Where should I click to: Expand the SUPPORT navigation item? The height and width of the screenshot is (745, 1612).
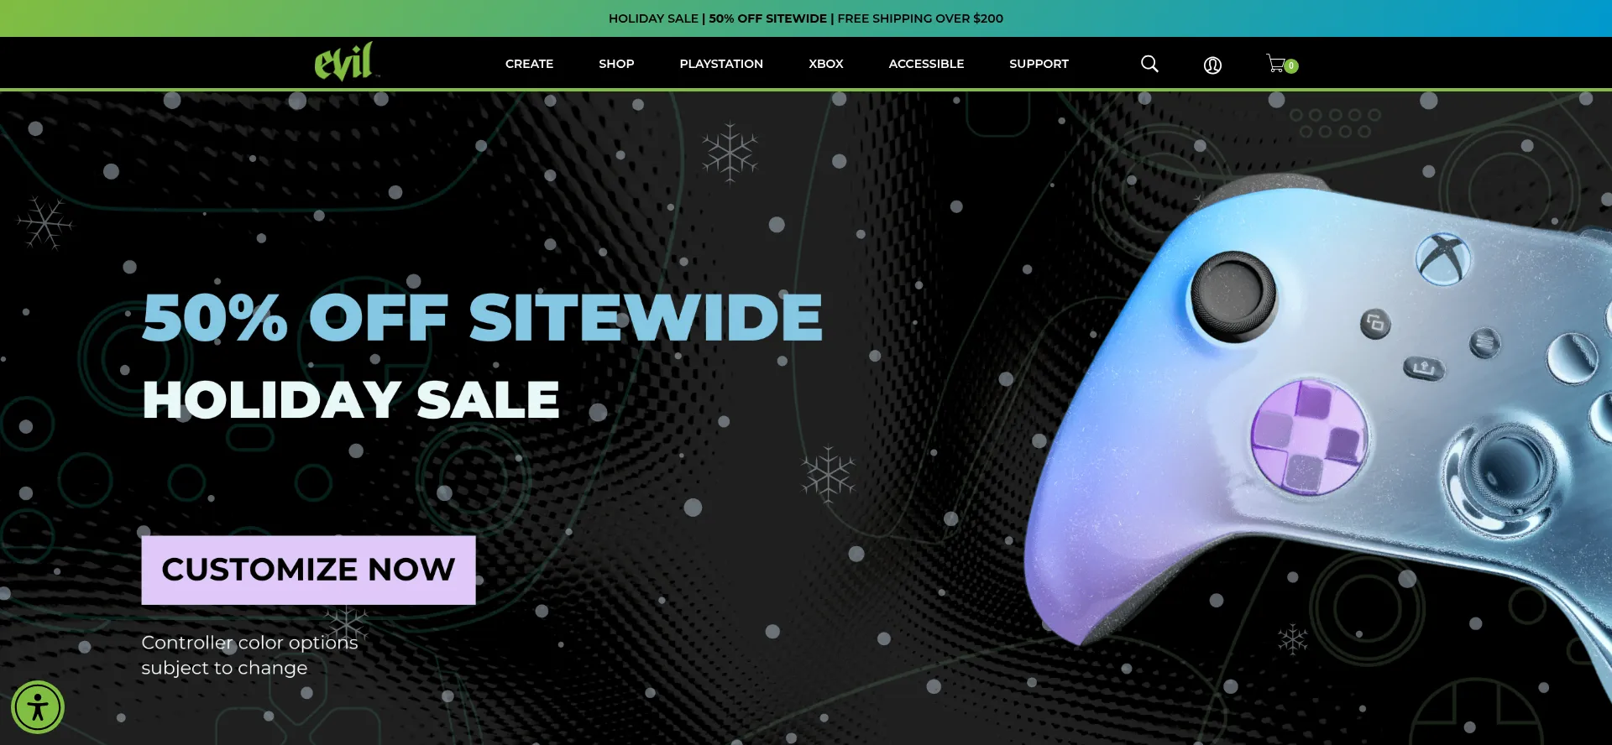1039,64
